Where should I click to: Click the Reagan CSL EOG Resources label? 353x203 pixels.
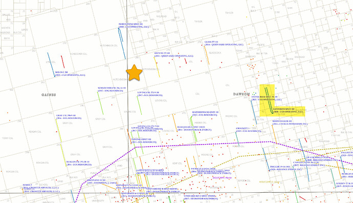point(79,163)
